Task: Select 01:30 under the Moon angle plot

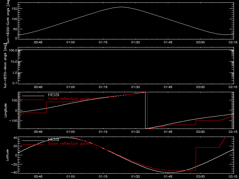Action: [x=136, y=87]
